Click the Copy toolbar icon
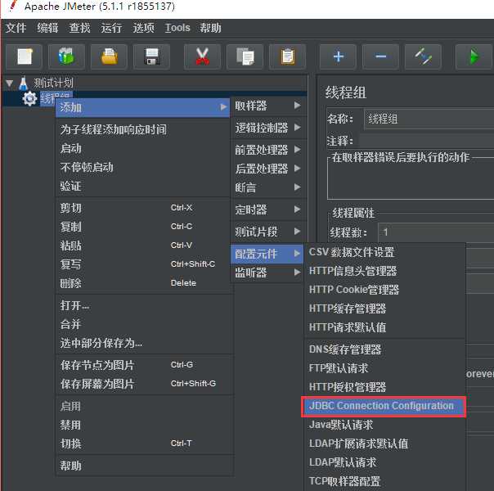Image resolution: width=494 pixels, height=491 pixels. [245, 56]
